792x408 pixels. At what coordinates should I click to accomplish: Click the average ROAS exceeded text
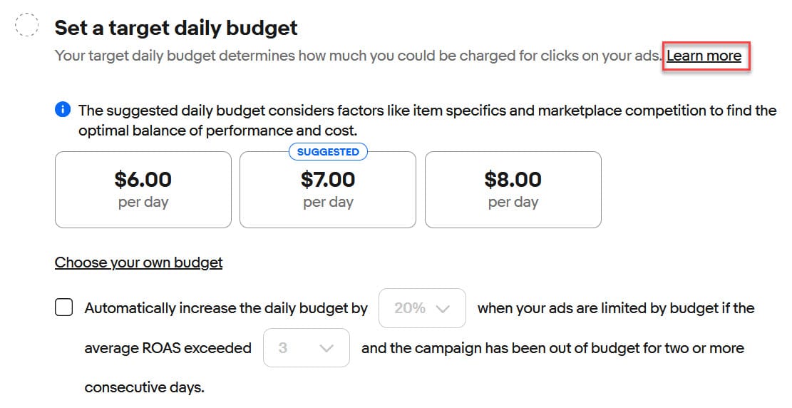[x=168, y=348]
